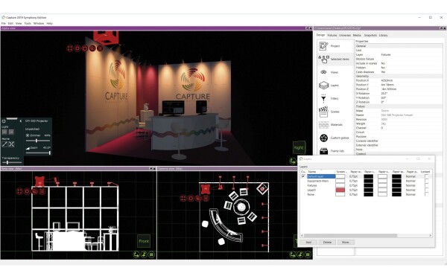Click the Alpha view pane dropdown arrow
Viewport: 447px width, 279px height.
(x=307, y=28)
